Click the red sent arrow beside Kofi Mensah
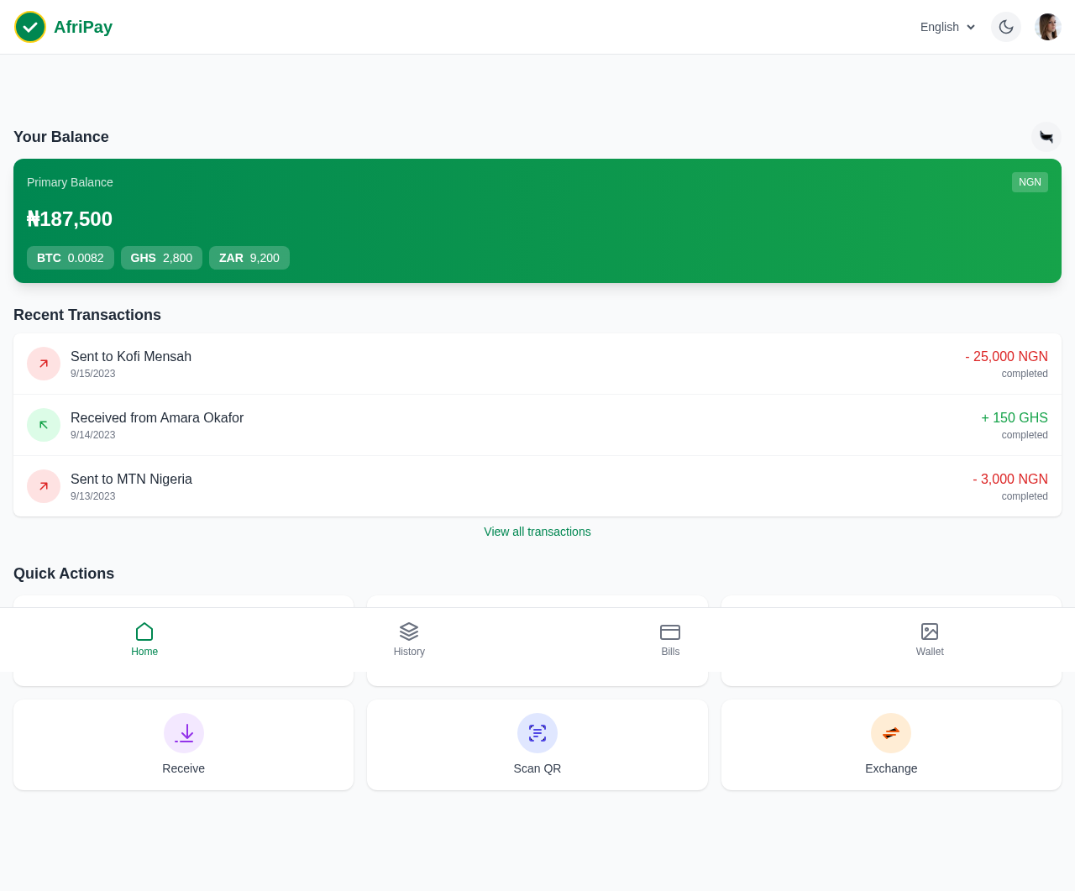 pyautogui.click(x=43, y=363)
